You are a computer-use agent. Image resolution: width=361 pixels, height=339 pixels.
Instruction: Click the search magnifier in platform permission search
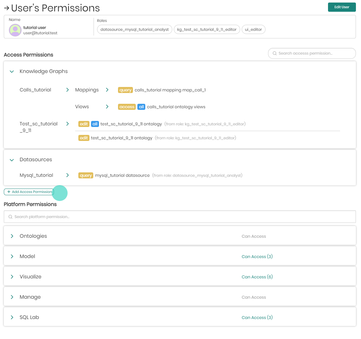(10, 216)
